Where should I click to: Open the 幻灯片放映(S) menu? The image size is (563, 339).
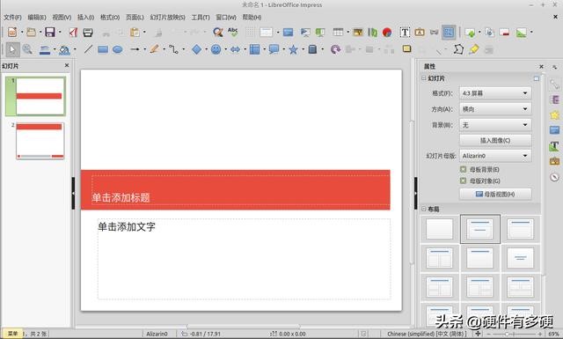tap(168, 18)
